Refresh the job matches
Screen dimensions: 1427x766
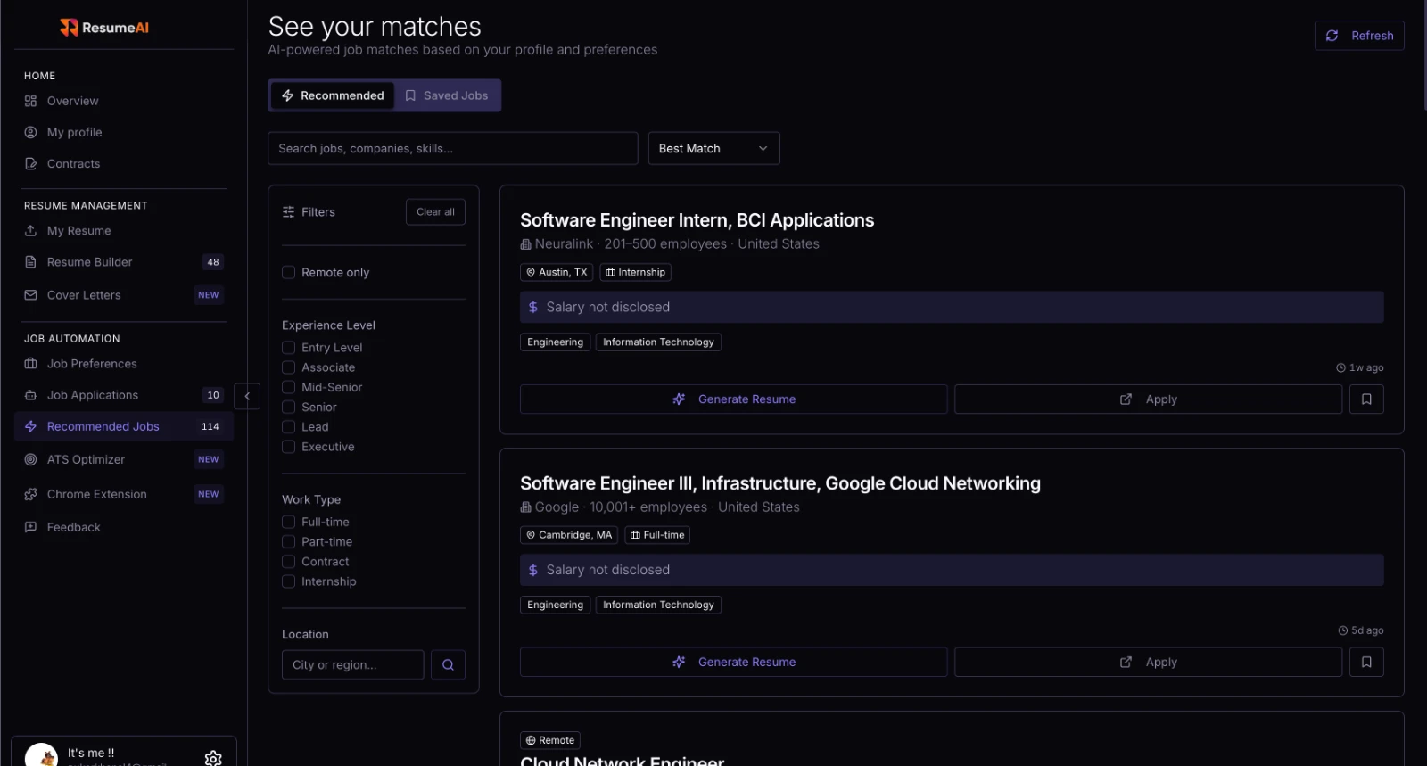[1359, 36]
